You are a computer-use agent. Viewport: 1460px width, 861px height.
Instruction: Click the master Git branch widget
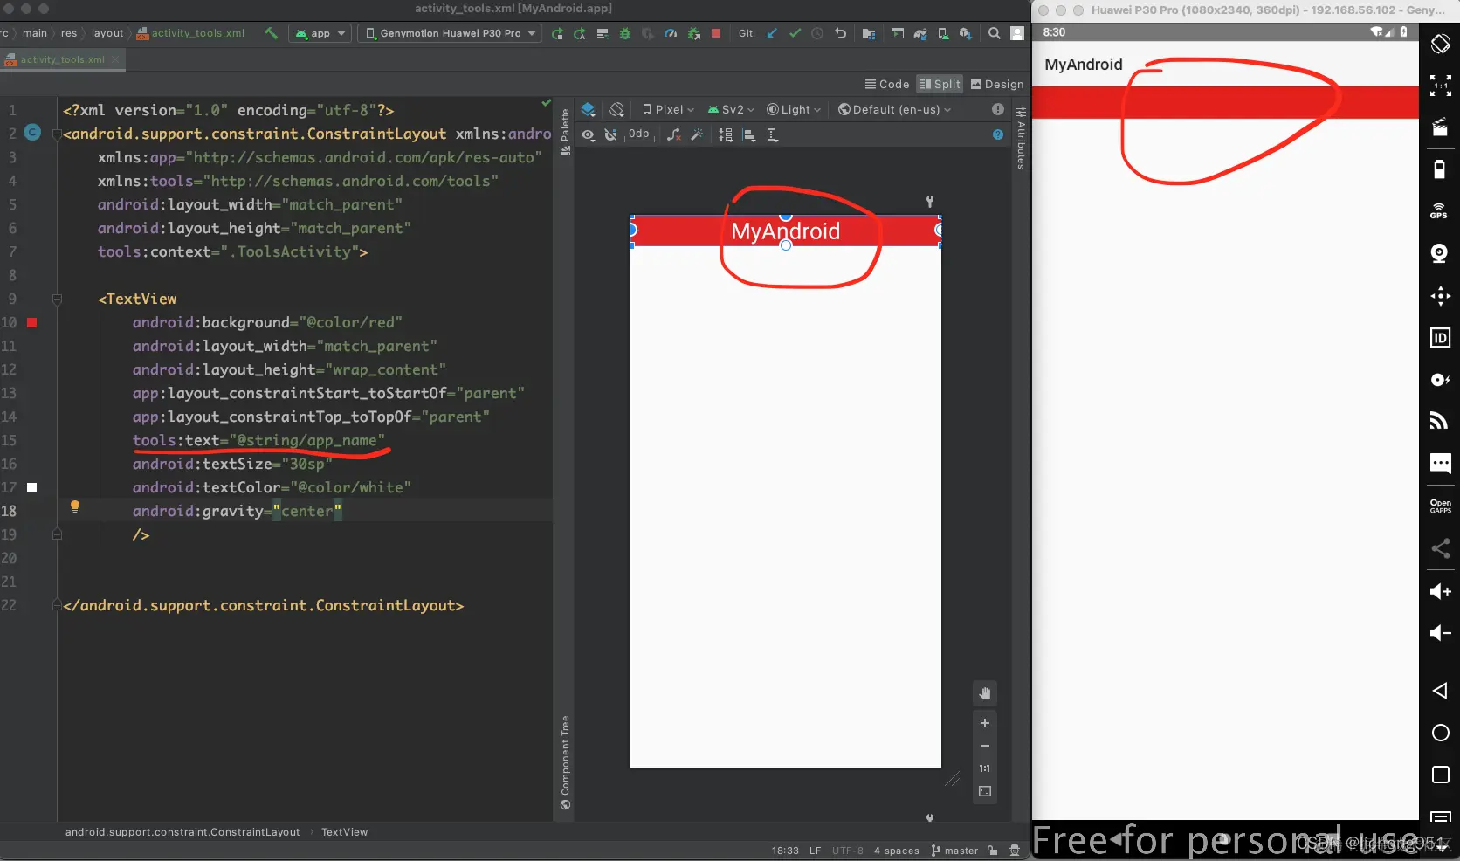point(954,851)
